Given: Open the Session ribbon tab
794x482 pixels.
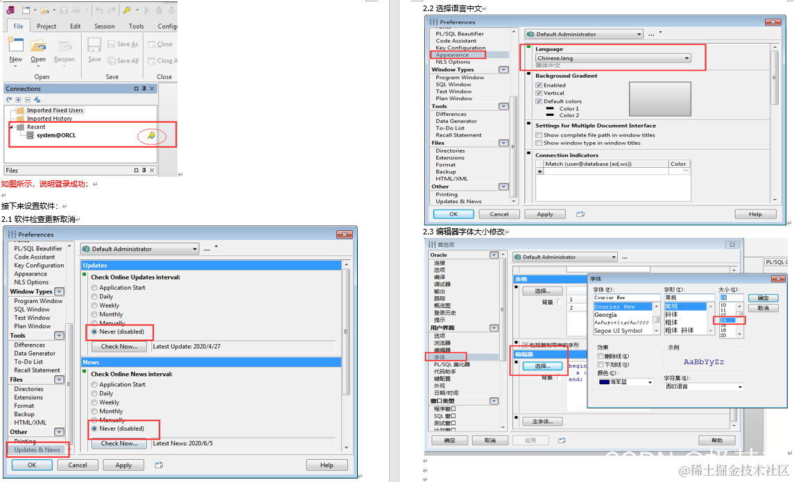Looking at the screenshot, I should coord(104,26).
